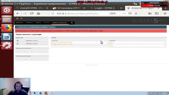Image resolution: width=169 pixels, height=95 pixels.
Task: Open the stats group link
Action: pyautogui.click(x=111, y=44)
